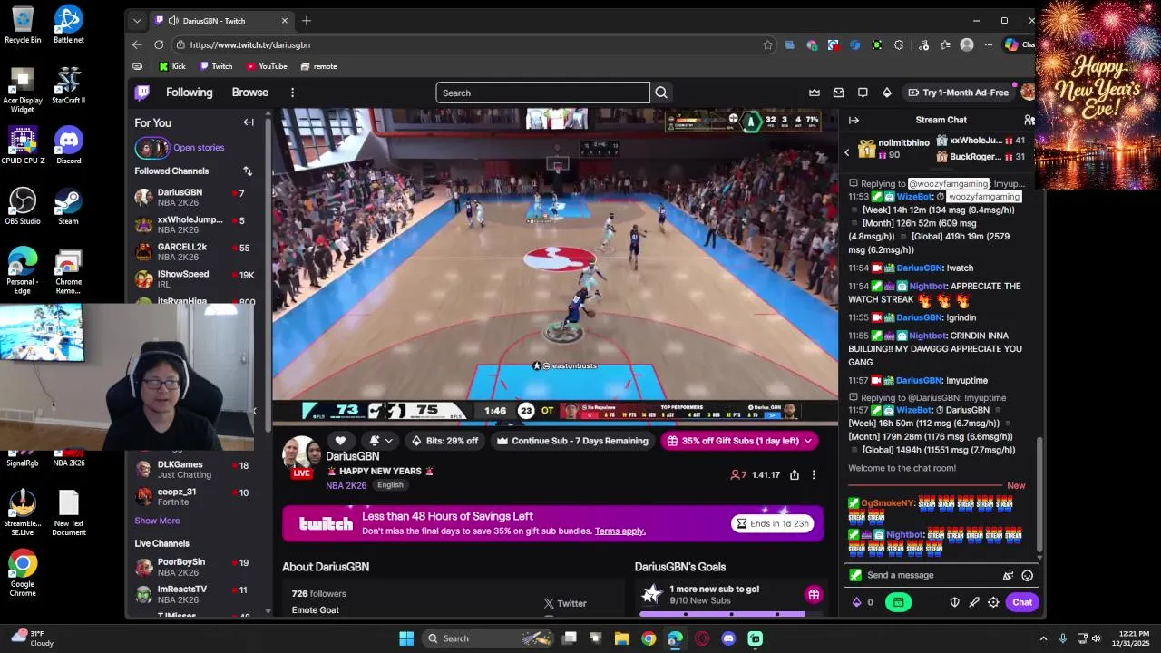
Task: Click NBA 2K26 category link under title
Action: click(x=346, y=485)
